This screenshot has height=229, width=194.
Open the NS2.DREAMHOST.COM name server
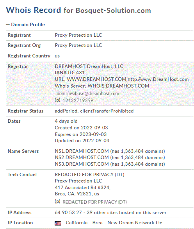(x=82, y=157)
